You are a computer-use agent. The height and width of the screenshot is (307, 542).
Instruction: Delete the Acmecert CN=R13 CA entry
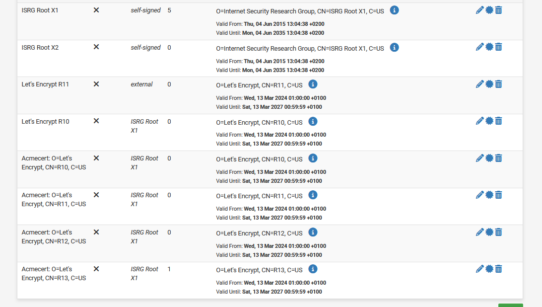point(499,269)
